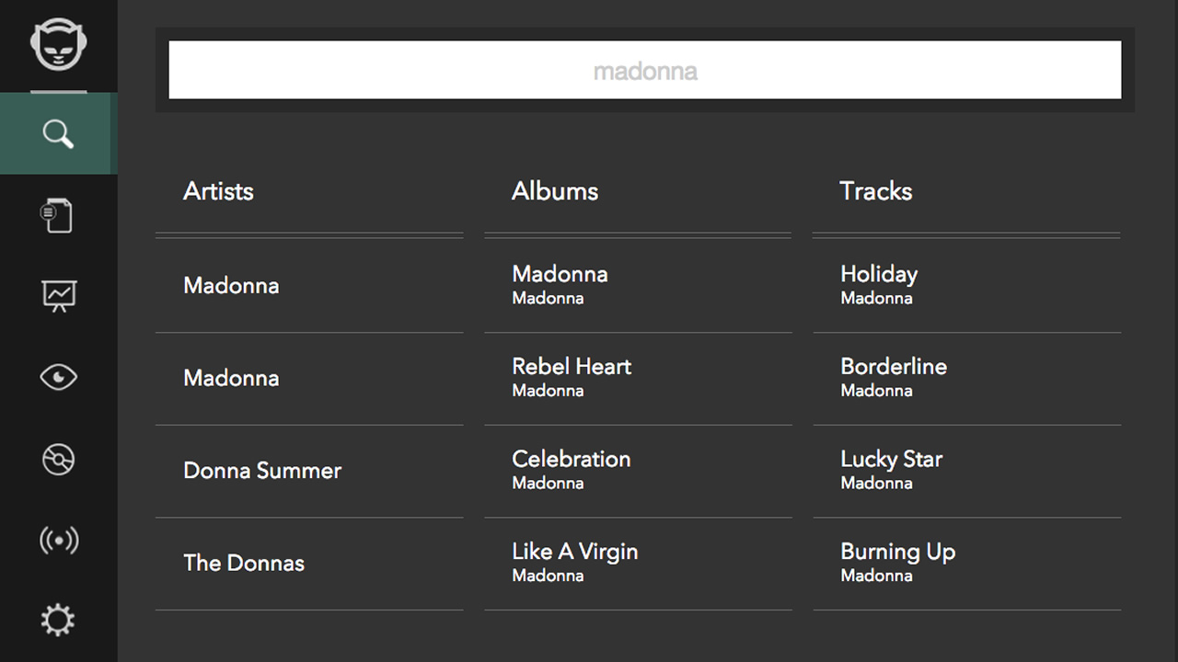The width and height of the screenshot is (1178, 662).
Task: Click the search field containing madonna
Action: pyautogui.click(x=644, y=70)
